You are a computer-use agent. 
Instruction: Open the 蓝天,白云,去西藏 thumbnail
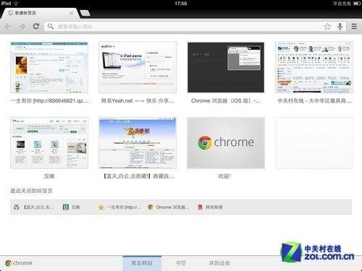tap(138, 143)
